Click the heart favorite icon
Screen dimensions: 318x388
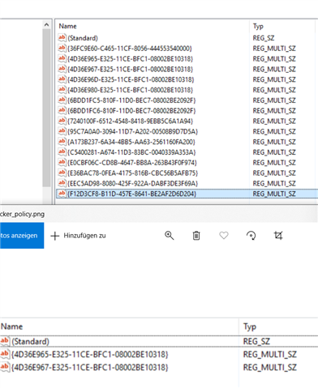224,236
